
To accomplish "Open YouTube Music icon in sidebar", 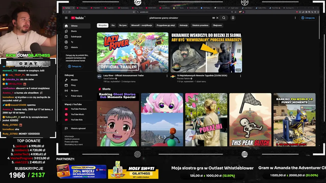I will click(66, 114).
